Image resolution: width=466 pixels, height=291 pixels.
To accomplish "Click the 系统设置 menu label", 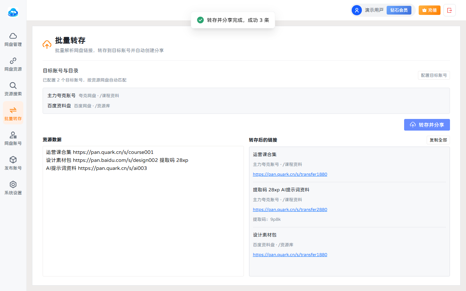I will tap(13, 193).
